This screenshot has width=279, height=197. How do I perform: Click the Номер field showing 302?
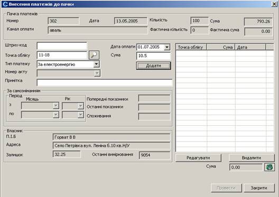click(63, 21)
